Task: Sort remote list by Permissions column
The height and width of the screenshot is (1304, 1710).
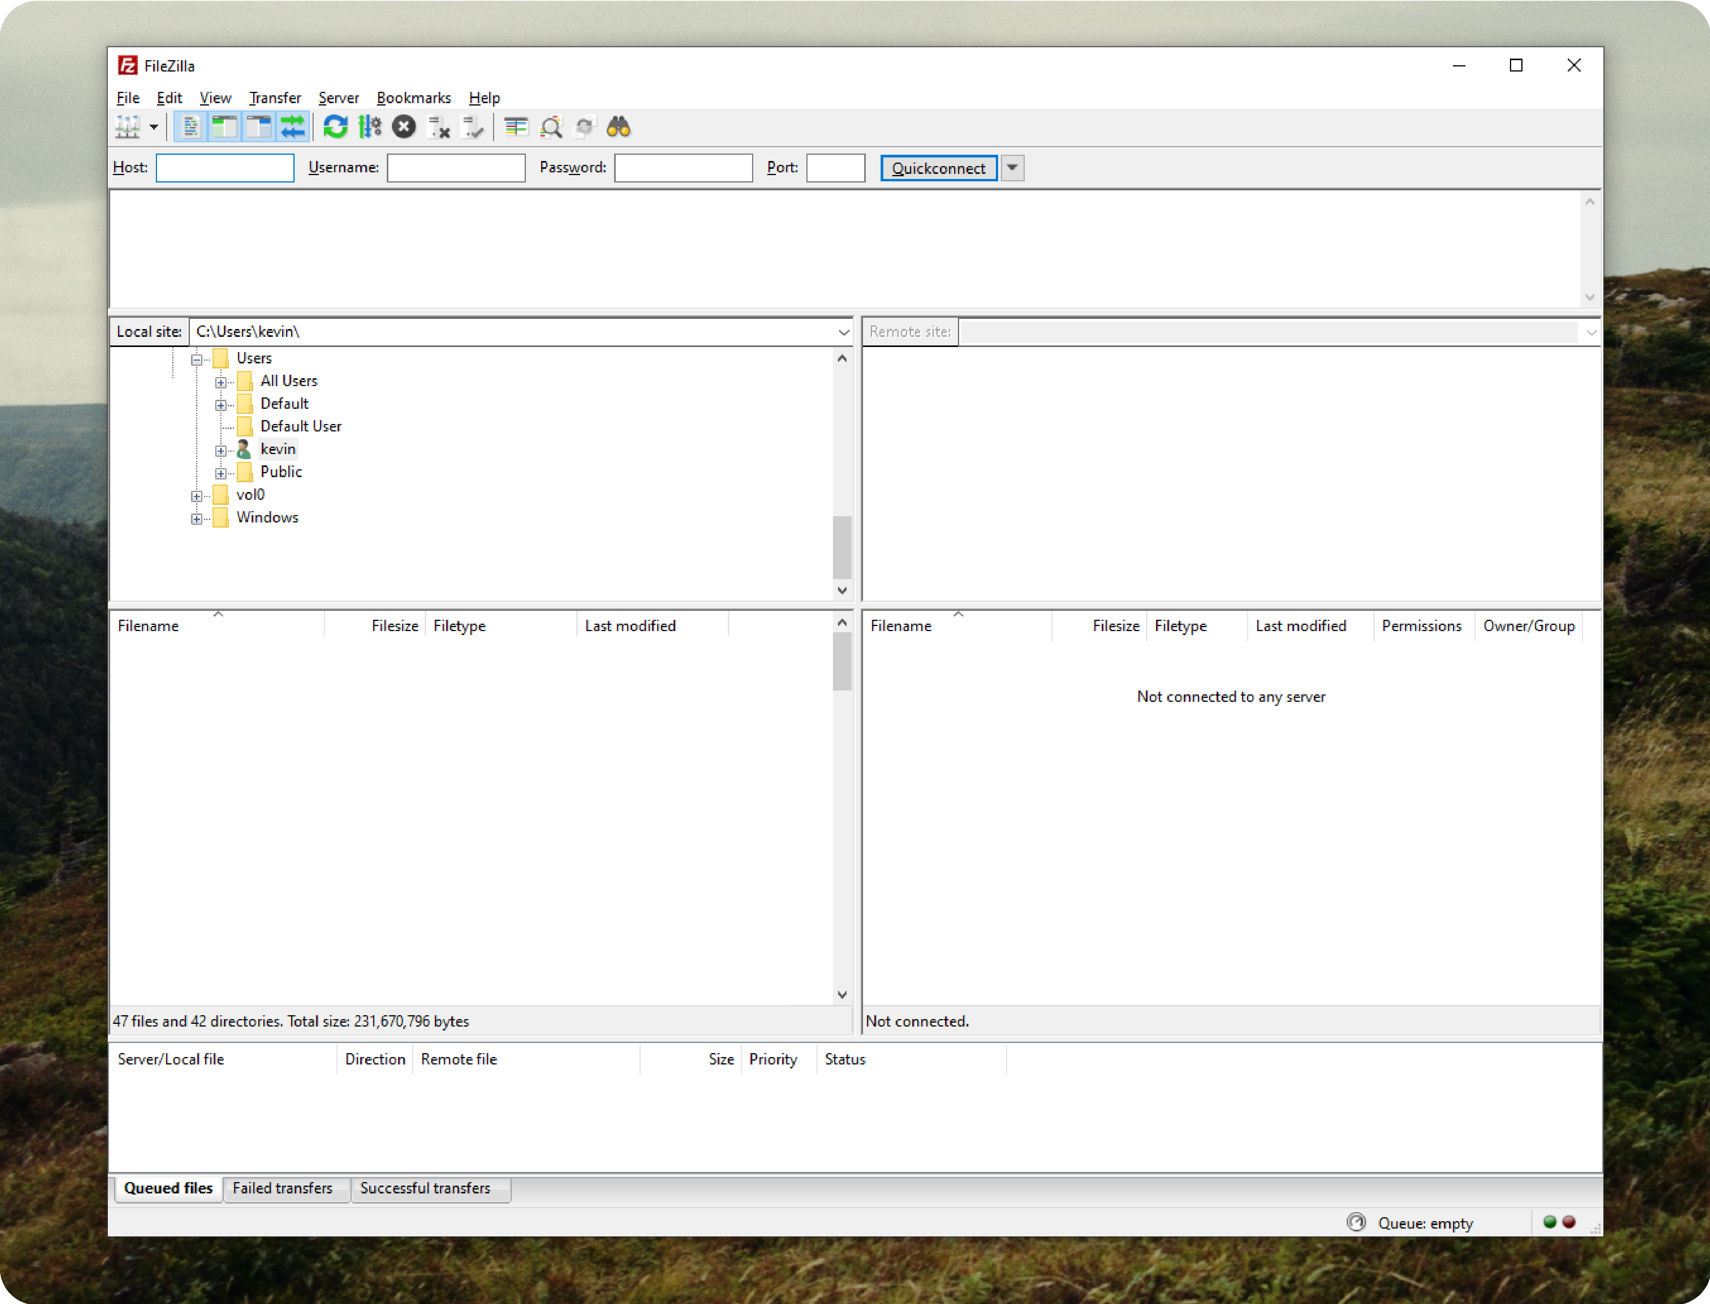Action: 1424,626
